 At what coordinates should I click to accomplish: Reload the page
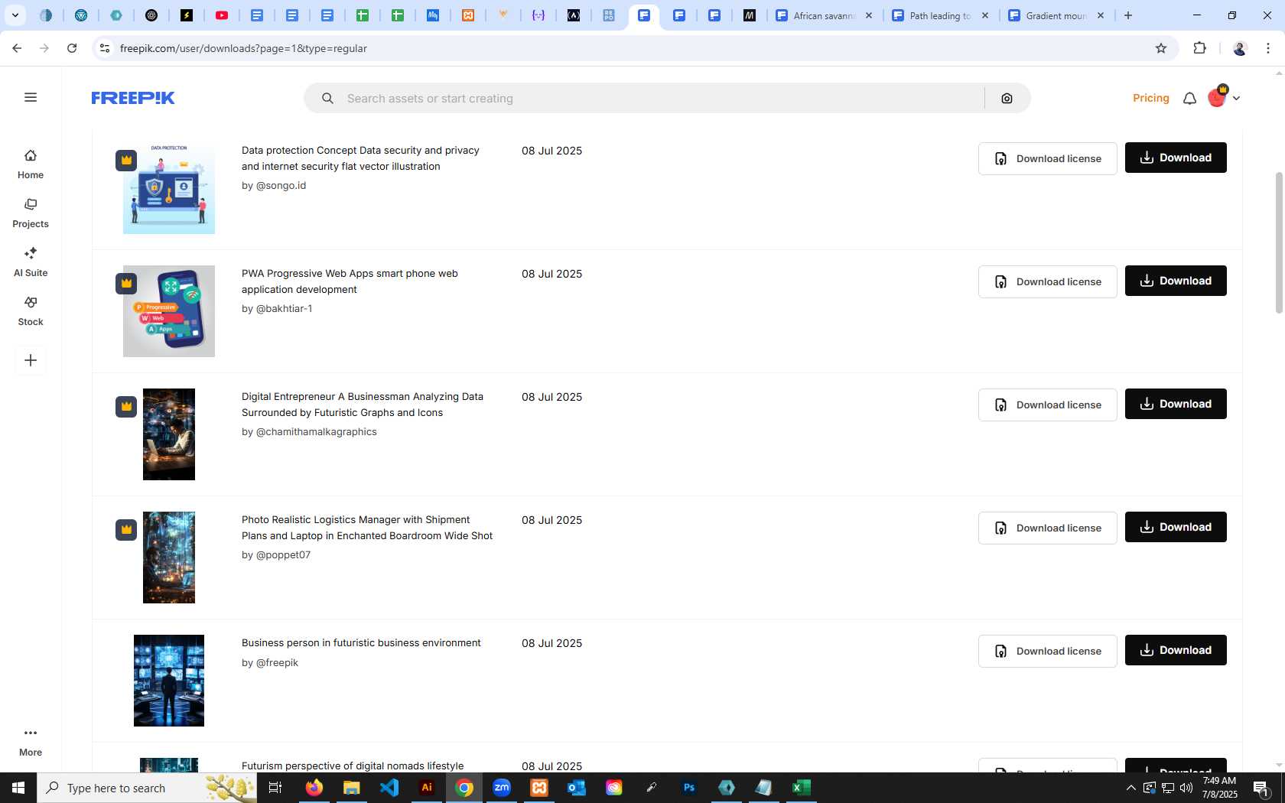72,48
